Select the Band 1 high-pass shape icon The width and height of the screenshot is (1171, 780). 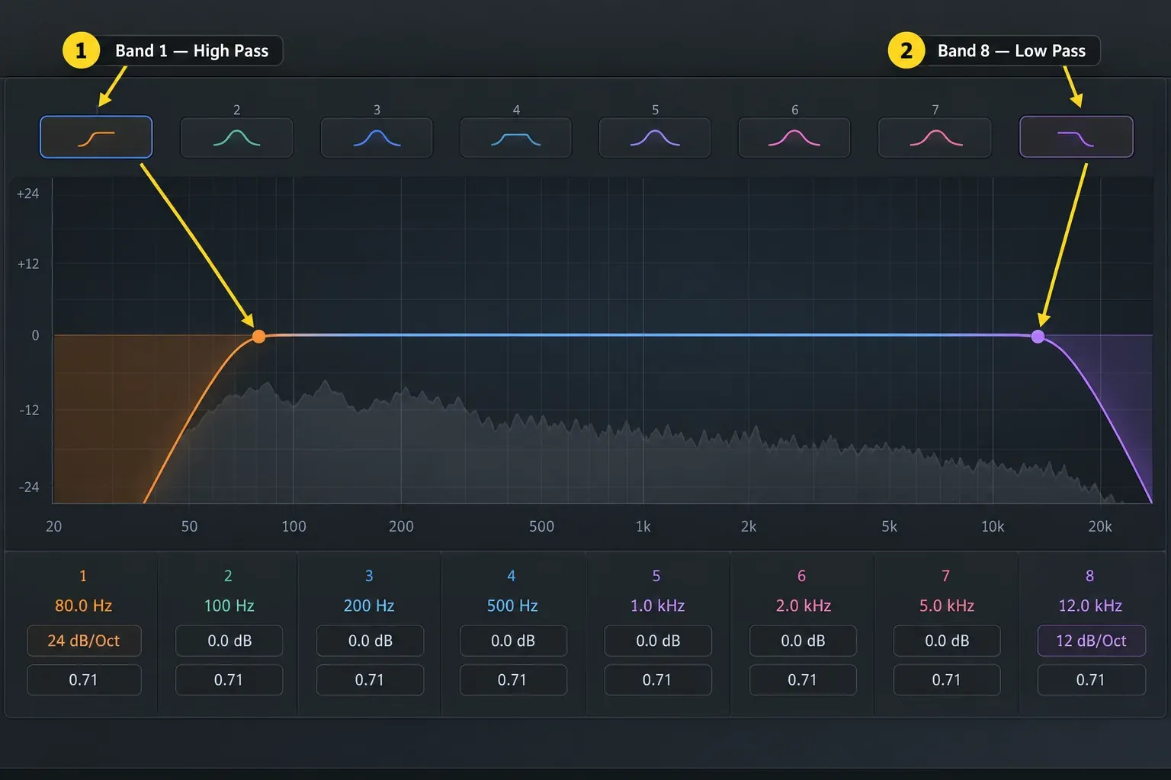[96, 137]
